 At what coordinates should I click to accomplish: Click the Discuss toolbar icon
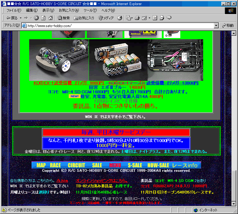click(x=155, y=18)
